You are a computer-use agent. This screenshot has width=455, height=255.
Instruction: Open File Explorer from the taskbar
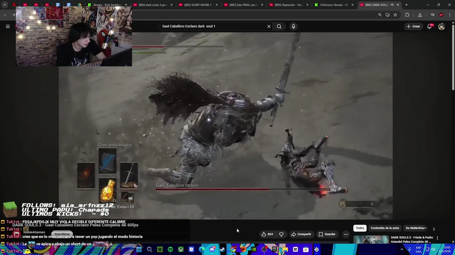(x=285, y=249)
